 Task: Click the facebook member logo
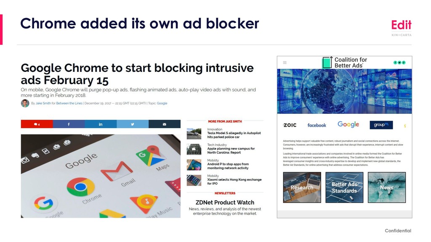pyautogui.click(x=317, y=125)
